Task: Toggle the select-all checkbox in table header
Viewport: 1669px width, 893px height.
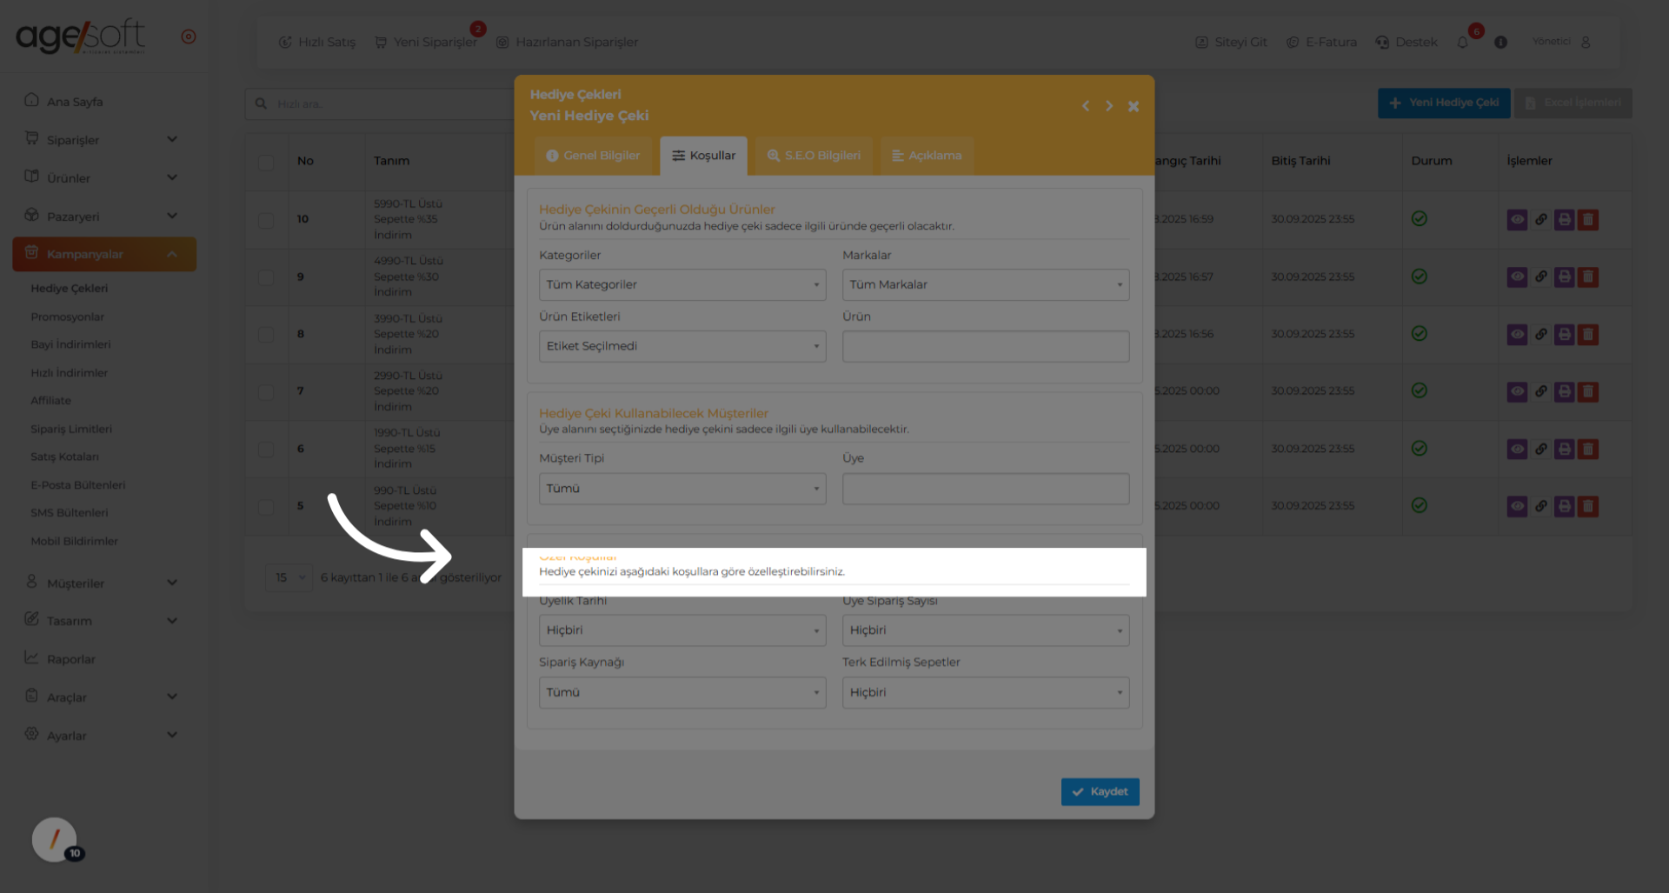Action: (266, 162)
